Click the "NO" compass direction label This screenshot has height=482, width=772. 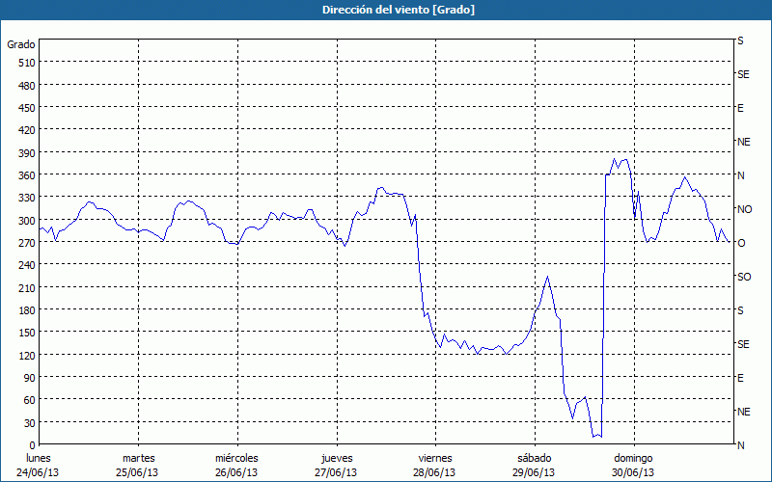(x=744, y=209)
